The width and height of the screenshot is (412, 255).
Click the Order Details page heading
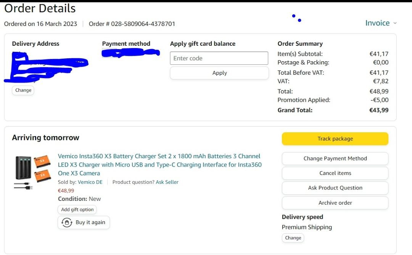pyautogui.click(x=40, y=8)
